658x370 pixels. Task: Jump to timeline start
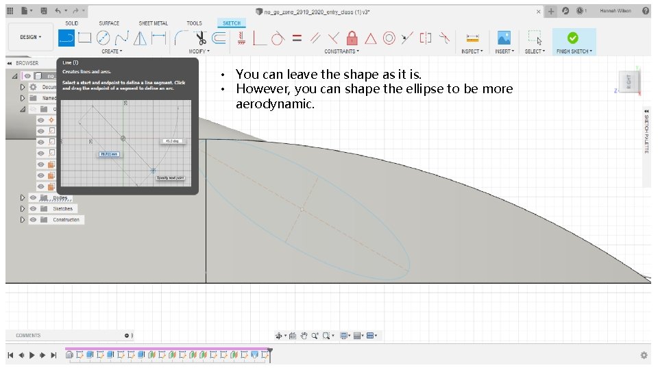coord(10,356)
